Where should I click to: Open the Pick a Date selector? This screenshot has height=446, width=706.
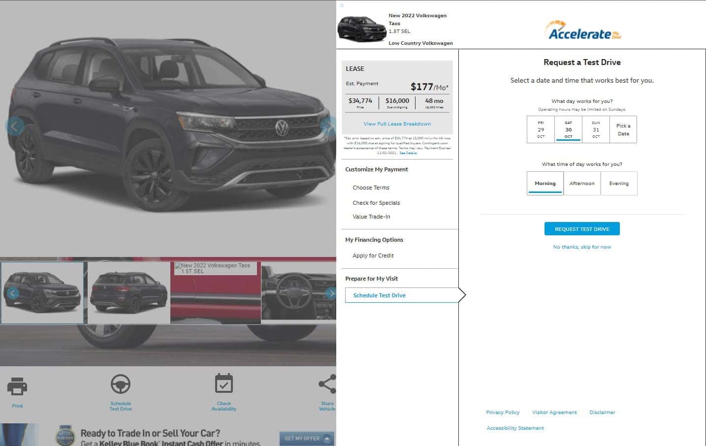(623, 129)
